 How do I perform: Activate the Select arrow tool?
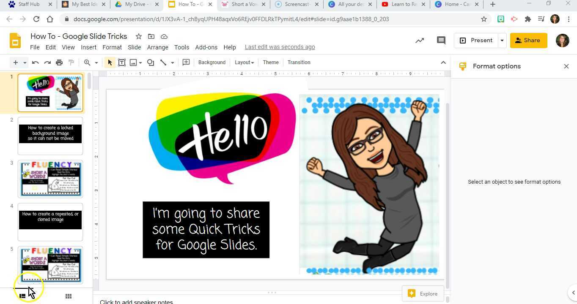(x=110, y=62)
